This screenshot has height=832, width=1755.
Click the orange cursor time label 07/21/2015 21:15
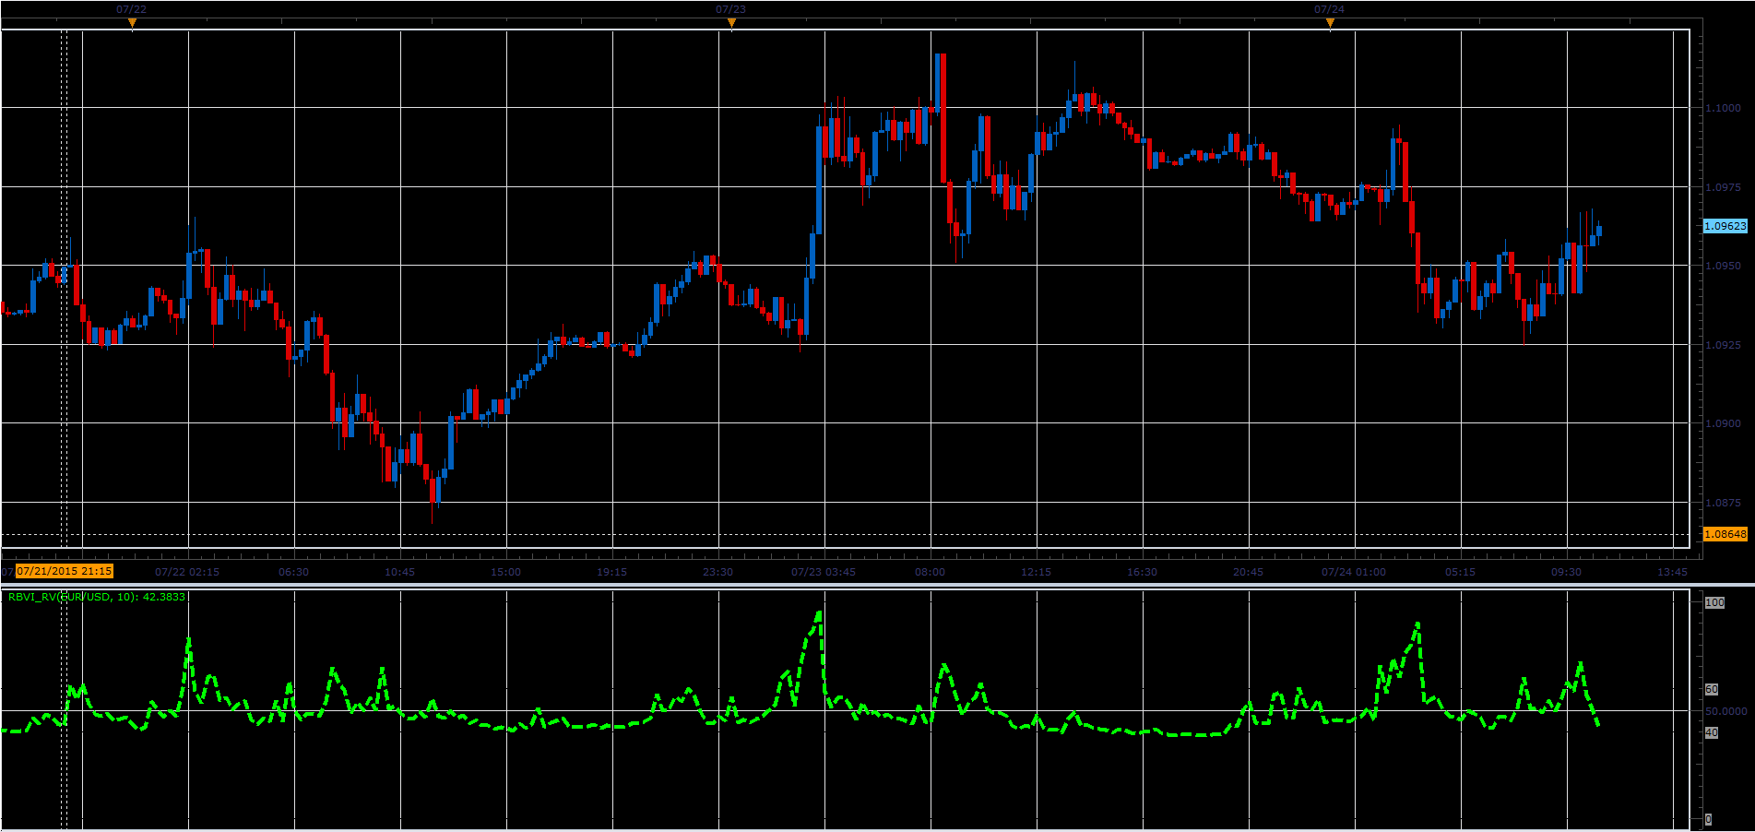(x=65, y=571)
